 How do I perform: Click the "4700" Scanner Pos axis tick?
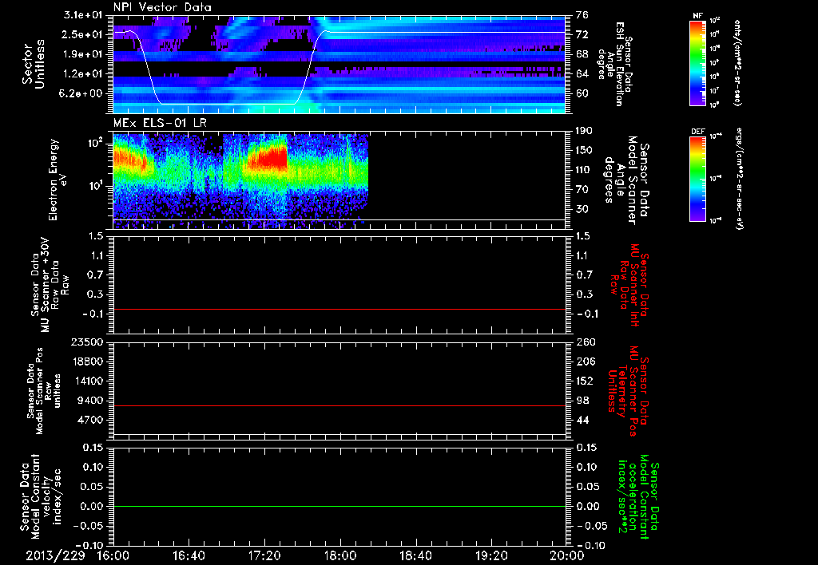pos(90,420)
